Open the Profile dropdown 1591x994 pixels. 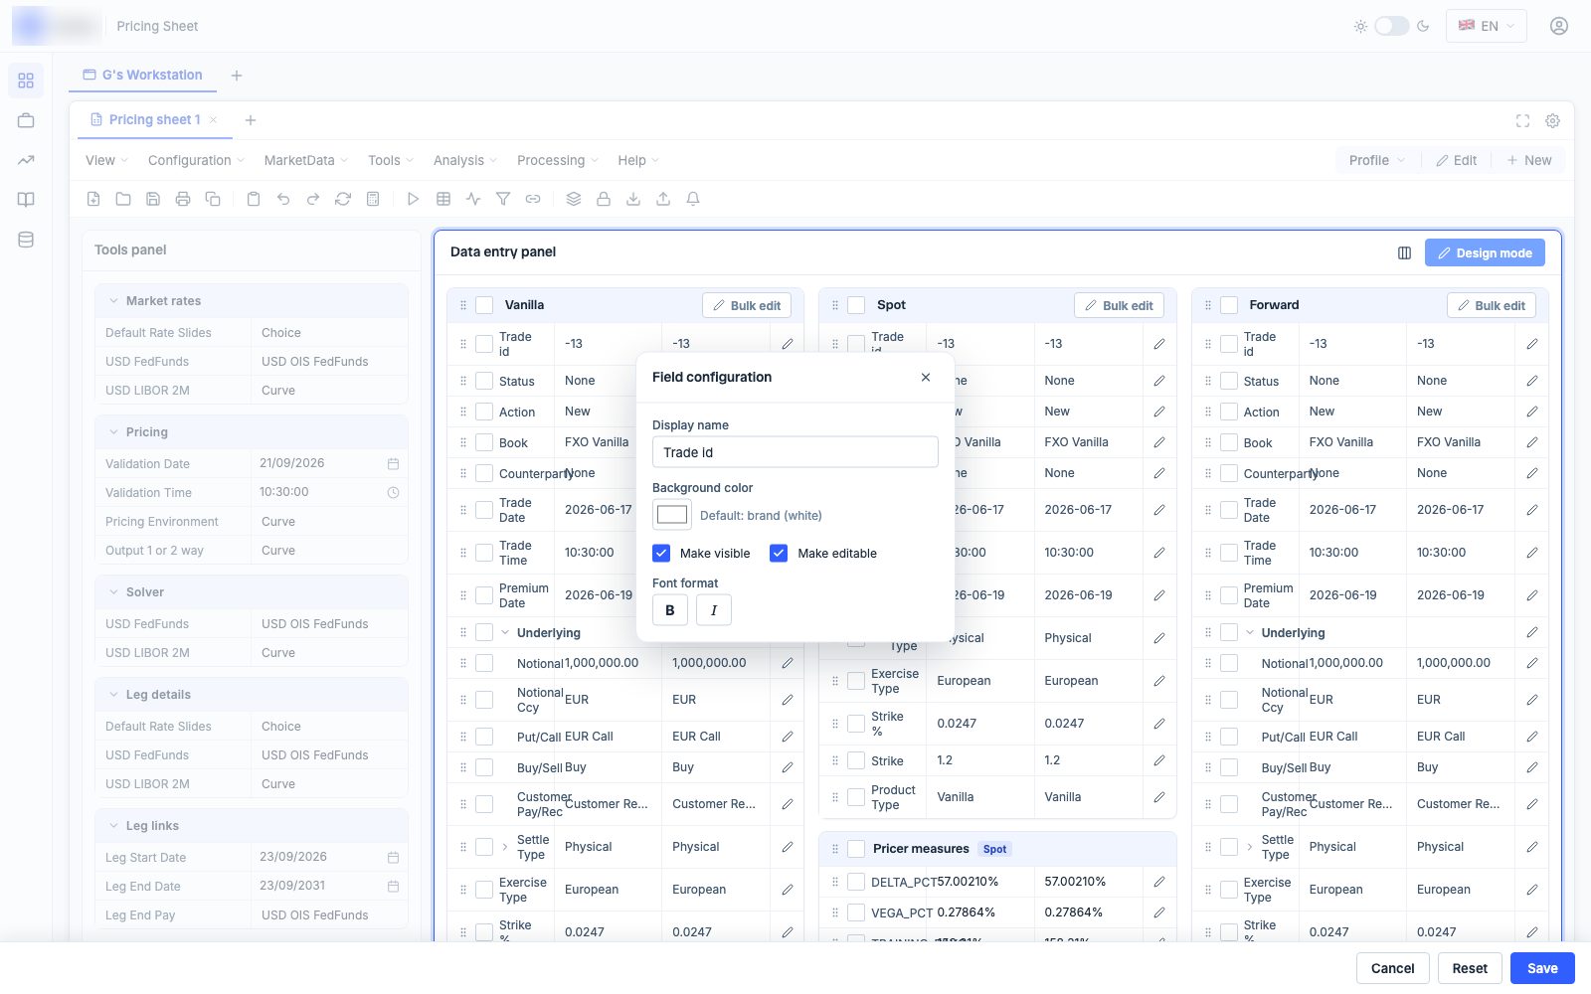tap(1377, 160)
